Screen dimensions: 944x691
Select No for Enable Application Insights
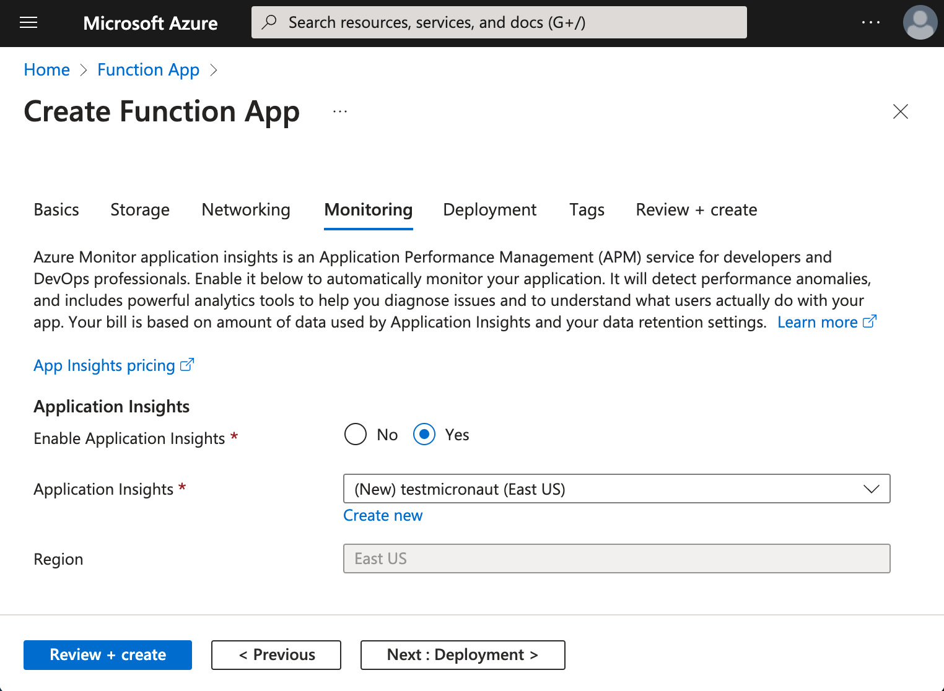coord(356,434)
